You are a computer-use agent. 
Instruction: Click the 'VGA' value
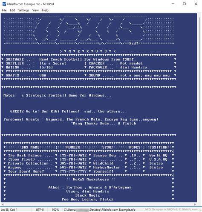[x=43, y=75]
